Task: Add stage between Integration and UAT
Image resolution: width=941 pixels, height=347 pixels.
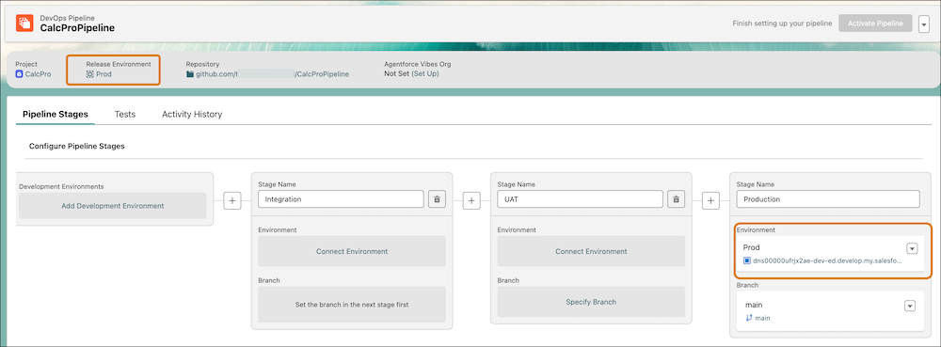Action: coord(471,201)
